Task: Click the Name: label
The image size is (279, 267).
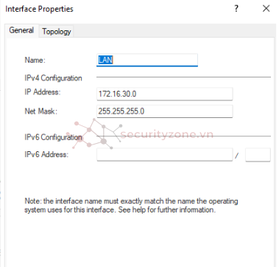Action: point(35,60)
